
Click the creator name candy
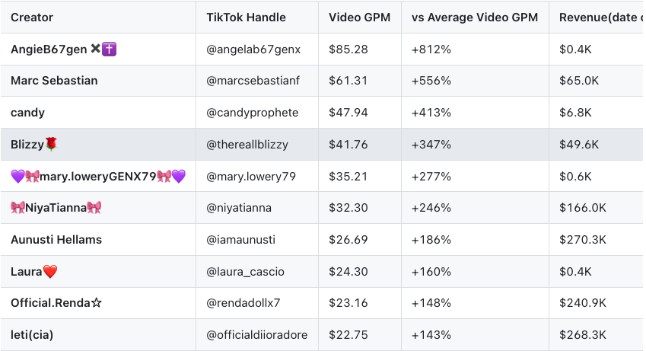[27, 113]
